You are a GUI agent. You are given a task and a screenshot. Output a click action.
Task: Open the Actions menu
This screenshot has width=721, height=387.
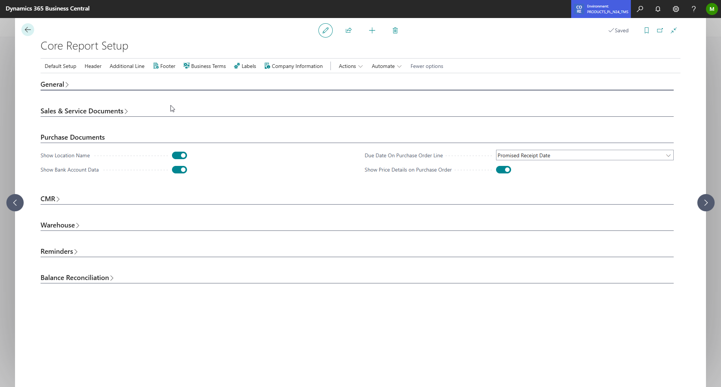350,66
